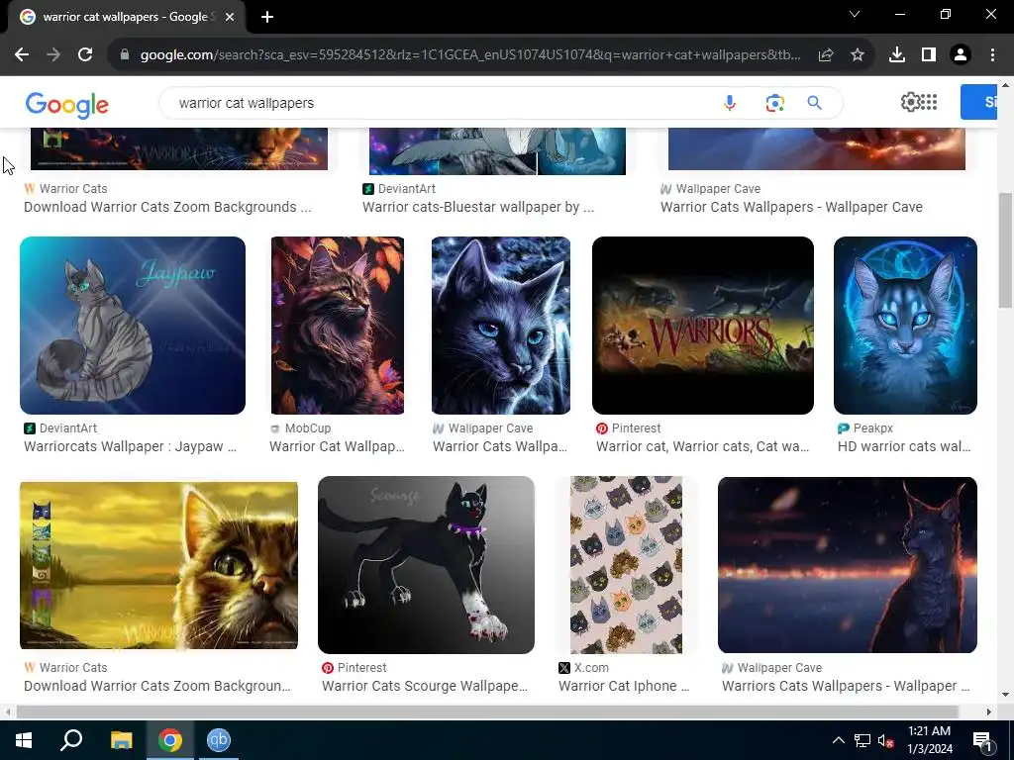Screen dimensions: 1014x760
Task: Open the clock showing 1:21 AM
Action: [929, 740]
